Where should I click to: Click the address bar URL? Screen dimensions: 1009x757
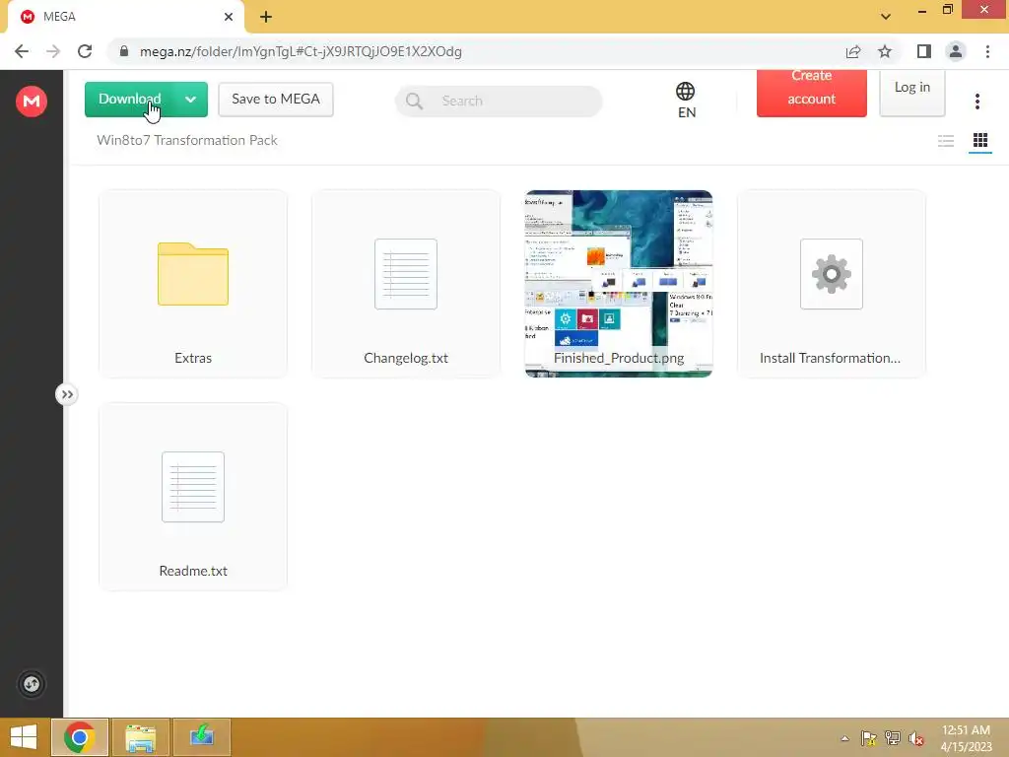point(301,51)
